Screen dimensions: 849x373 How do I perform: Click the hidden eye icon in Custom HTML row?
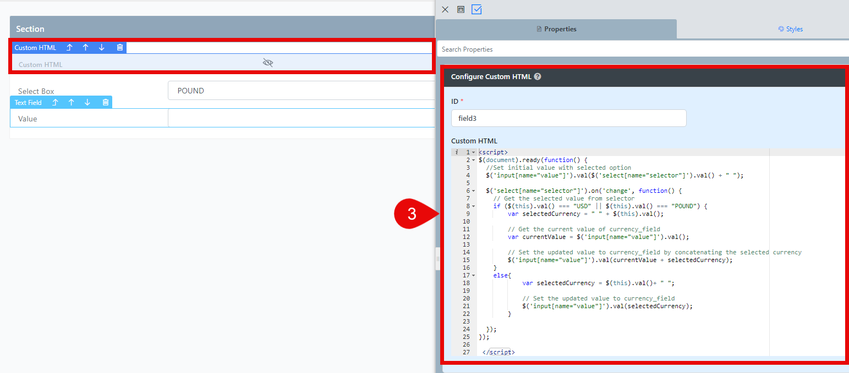[268, 63]
